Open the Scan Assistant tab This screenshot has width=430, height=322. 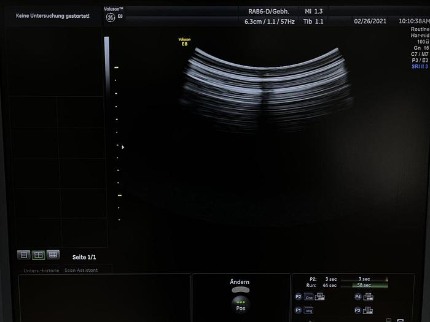(81, 270)
